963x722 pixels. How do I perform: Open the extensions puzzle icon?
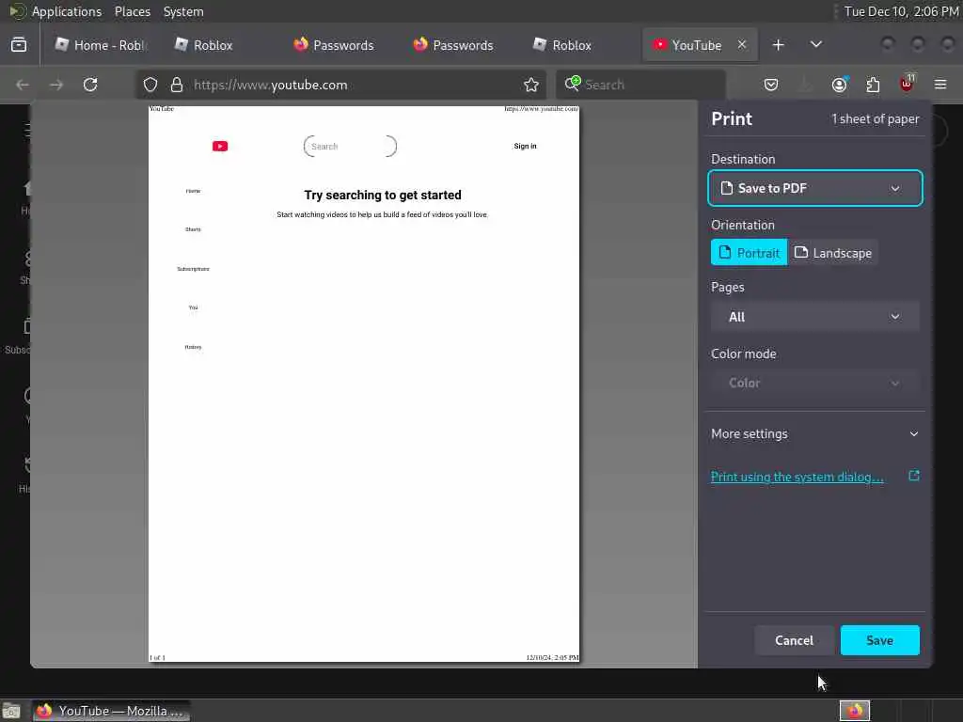[x=873, y=85]
